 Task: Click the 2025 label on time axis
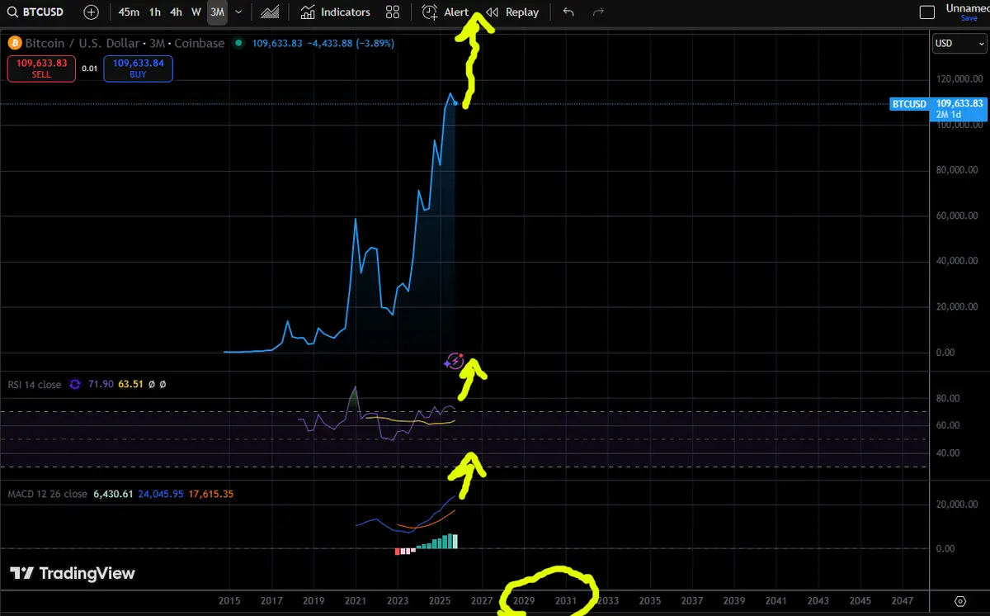(x=440, y=601)
